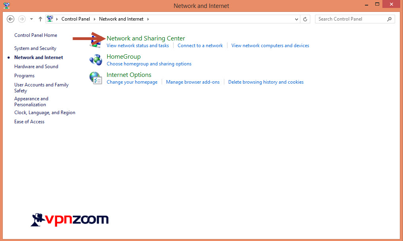
Task: Refresh the Control Panel view
Action: point(305,19)
